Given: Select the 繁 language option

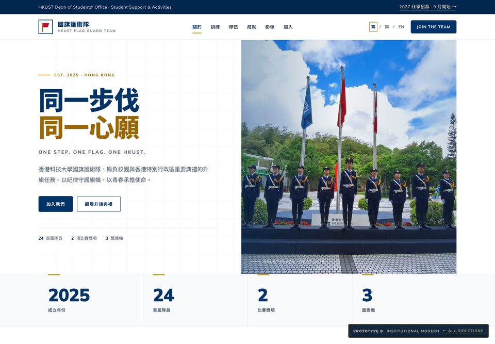Looking at the screenshot, I should pos(373,27).
